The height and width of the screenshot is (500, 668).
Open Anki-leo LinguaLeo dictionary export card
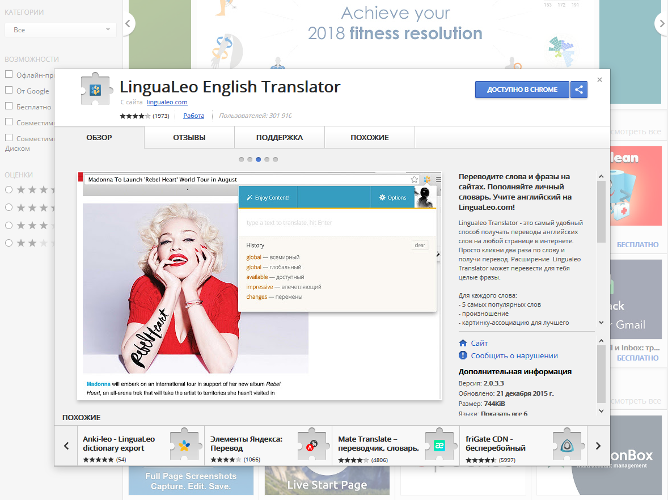pos(141,446)
